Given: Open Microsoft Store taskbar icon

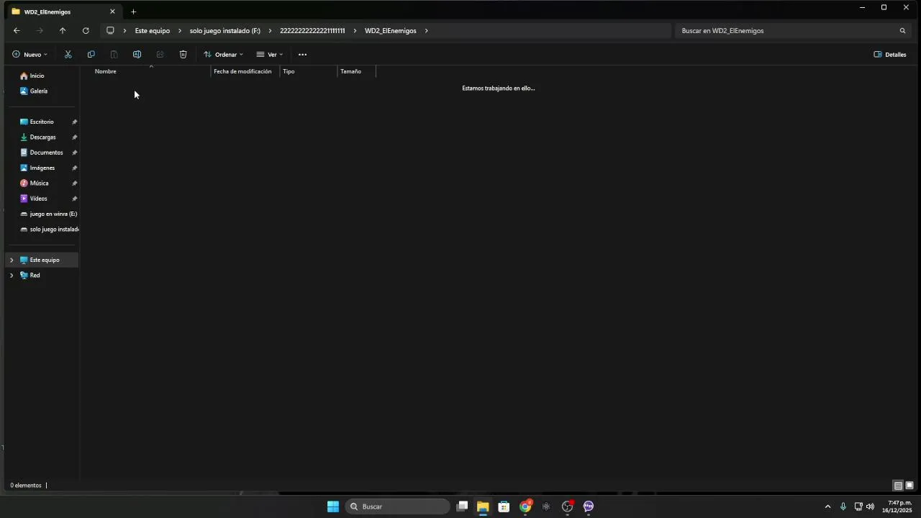Looking at the screenshot, I should pyautogui.click(x=504, y=506).
